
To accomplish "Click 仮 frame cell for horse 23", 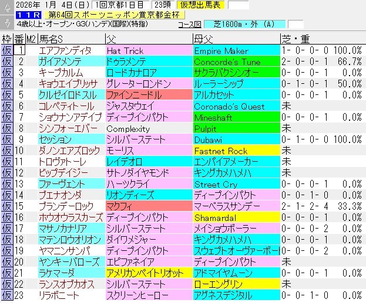I will click(x=7, y=295).
